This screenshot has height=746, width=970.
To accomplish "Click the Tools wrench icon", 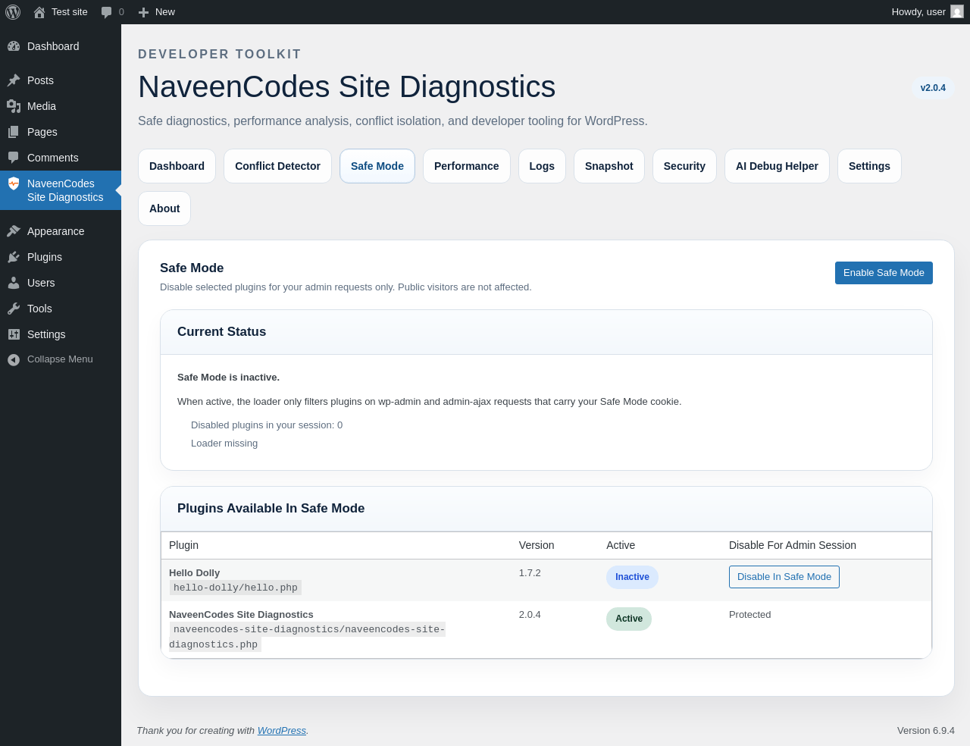I will tap(14, 309).
